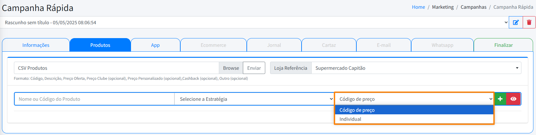This screenshot has height=135, width=536.
Task: Select the Produtos tab
Action: point(100,45)
